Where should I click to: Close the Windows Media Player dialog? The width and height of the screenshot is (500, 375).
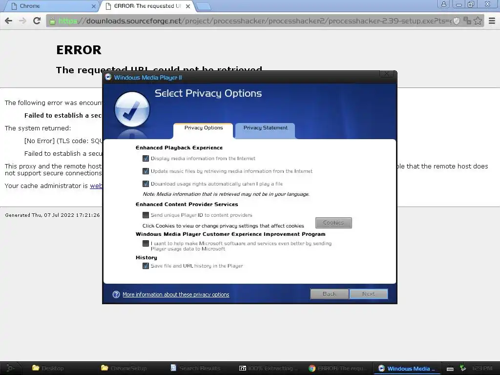pos(387,74)
